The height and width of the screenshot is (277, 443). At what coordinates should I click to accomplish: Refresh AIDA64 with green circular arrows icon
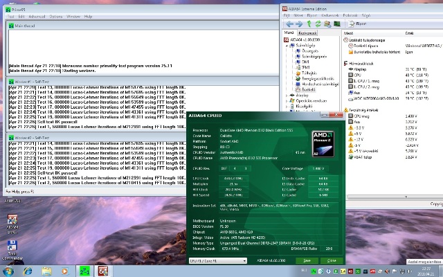coord(318,24)
